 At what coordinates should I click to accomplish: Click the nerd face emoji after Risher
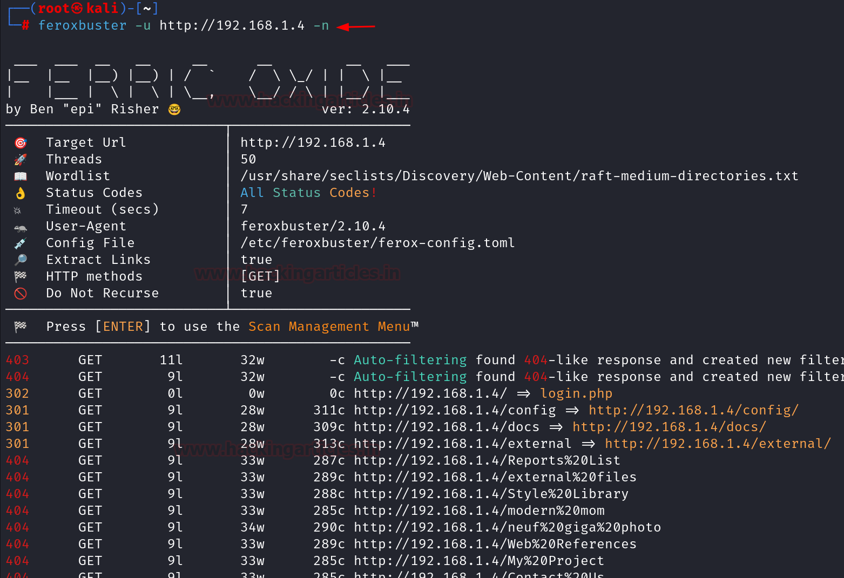point(174,110)
